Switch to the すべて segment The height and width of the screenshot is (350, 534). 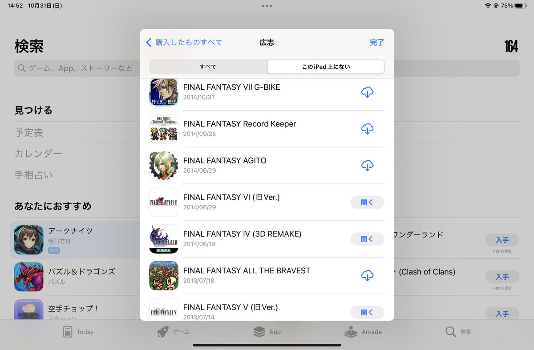(x=208, y=67)
